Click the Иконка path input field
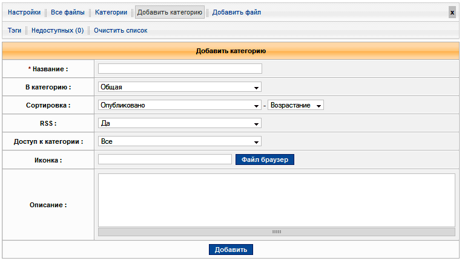The width and height of the screenshot is (462, 261). click(x=165, y=159)
